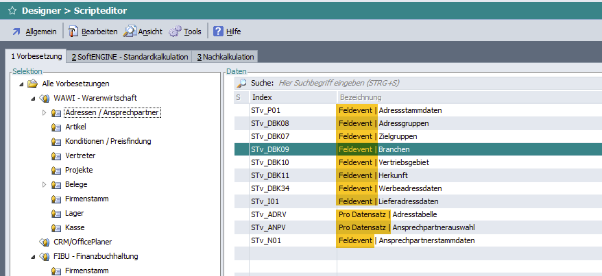Click the Pro Datensatz tag for Adresstabelle
The image size is (602, 276).
click(x=362, y=214)
